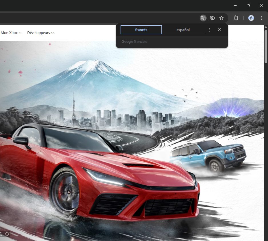Open the Chrome three-dot main menu

pos(261,18)
